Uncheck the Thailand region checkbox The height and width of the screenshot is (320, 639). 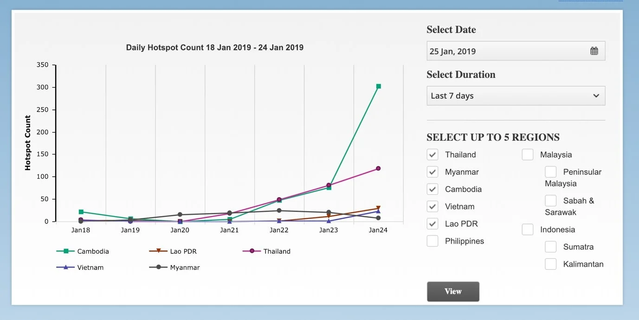[432, 155]
